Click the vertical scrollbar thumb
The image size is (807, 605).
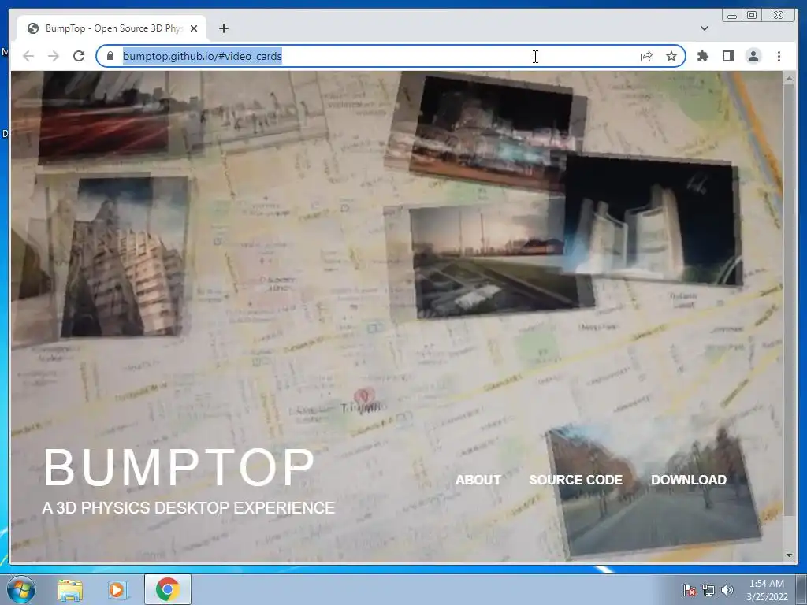[789, 300]
